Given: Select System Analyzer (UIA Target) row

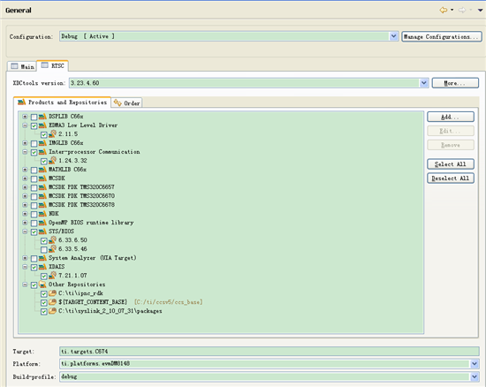Looking at the screenshot, I should [93, 258].
